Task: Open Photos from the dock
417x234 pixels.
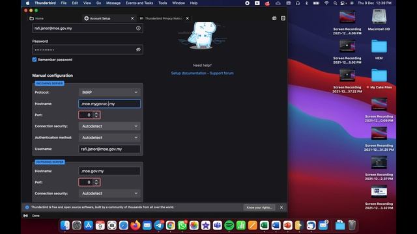Action: (x=194, y=226)
